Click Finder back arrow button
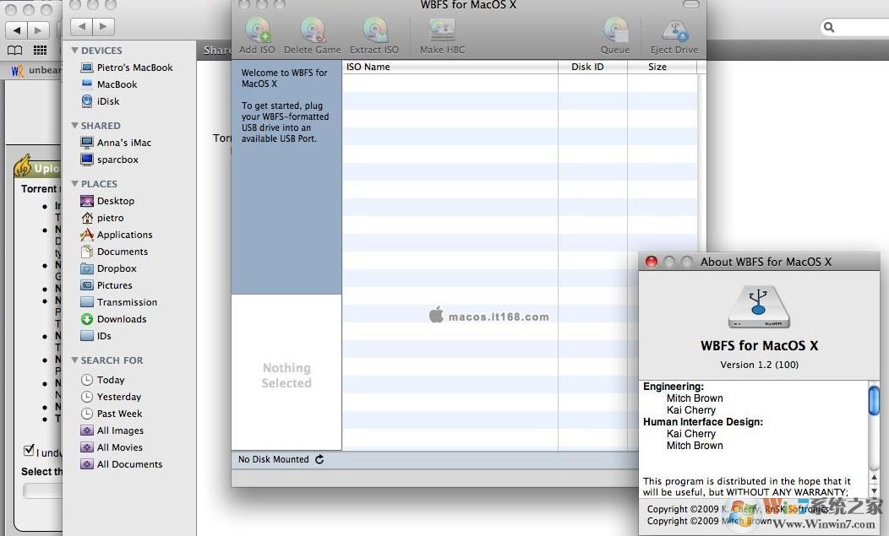This screenshot has height=536, width=889. [82, 26]
